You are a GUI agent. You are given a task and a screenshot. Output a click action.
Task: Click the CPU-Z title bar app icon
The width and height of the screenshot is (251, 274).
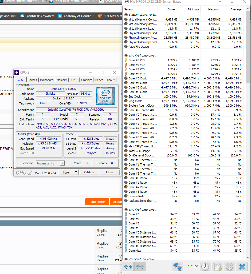tap(17, 72)
